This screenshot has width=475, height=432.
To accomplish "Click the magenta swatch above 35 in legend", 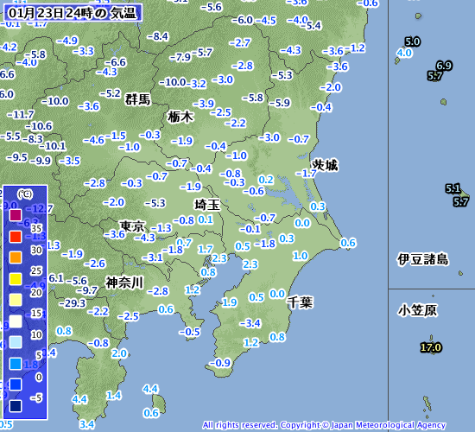I will click(x=16, y=215).
